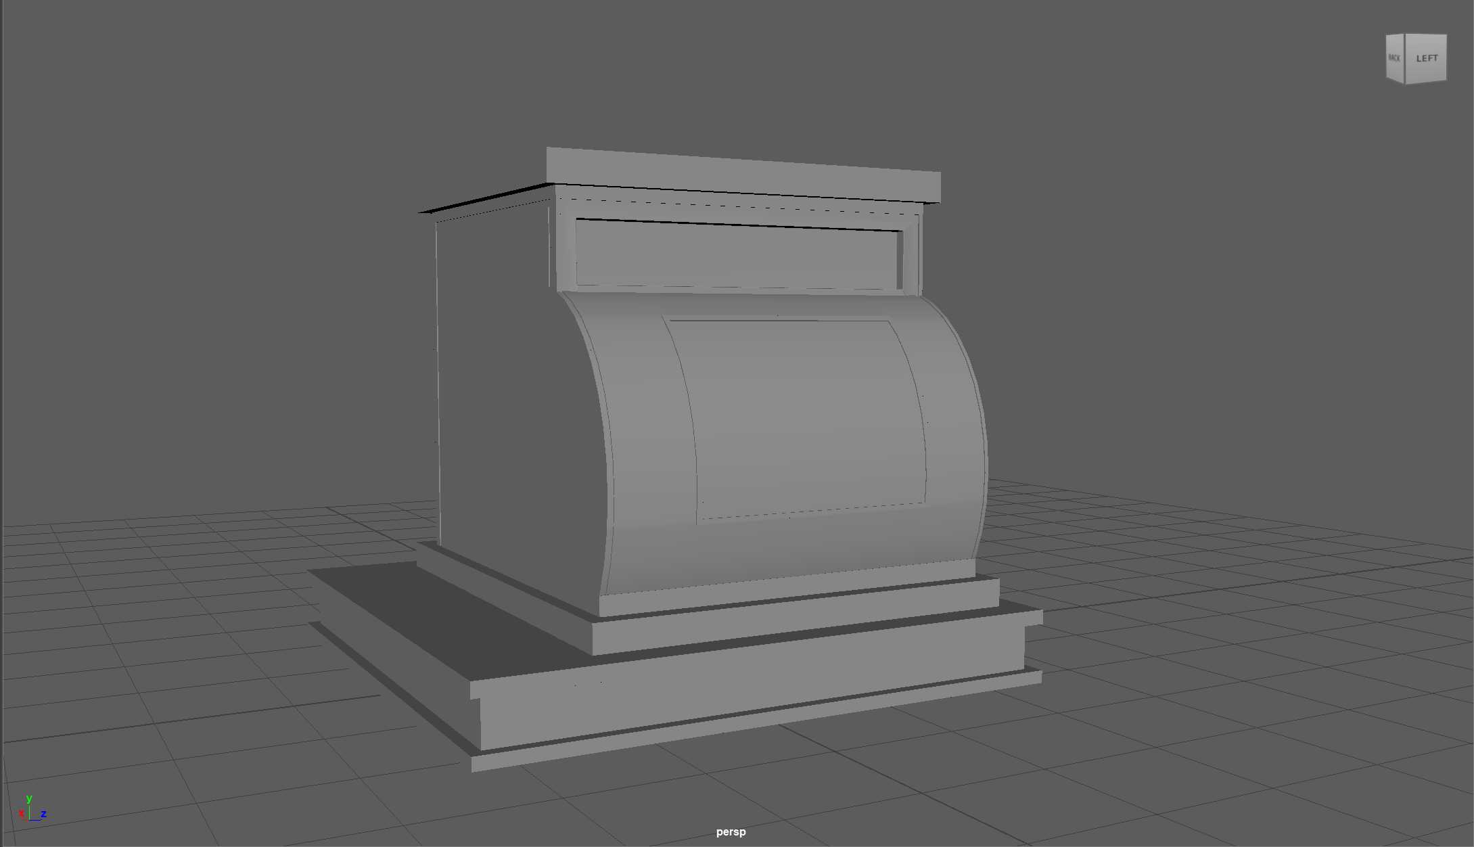This screenshot has width=1474, height=847.
Task: Click the persp camera name label
Action: click(731, 832)
